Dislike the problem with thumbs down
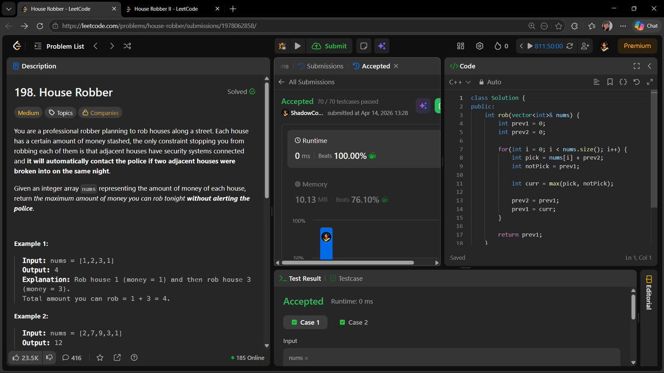The image size is (664, 373). [x=49, y=358]
